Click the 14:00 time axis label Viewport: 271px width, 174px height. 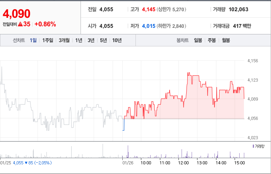point(221,163)
